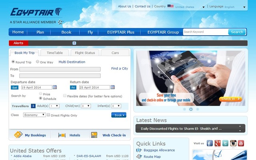256x160 pixels.
Task: Click the Search Keyword input field
Action: point(206,32)
